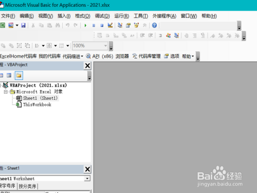Open the Properties Window icon

[128, 25]
